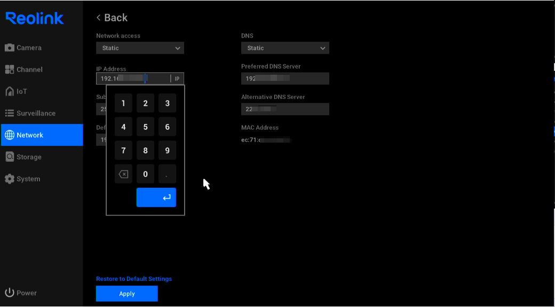Image resolution: width=555 pixels, height=307 pixels.
Task: Tap the keypad backspace icon
Action: pyautogui.click(x=123, y=174)
